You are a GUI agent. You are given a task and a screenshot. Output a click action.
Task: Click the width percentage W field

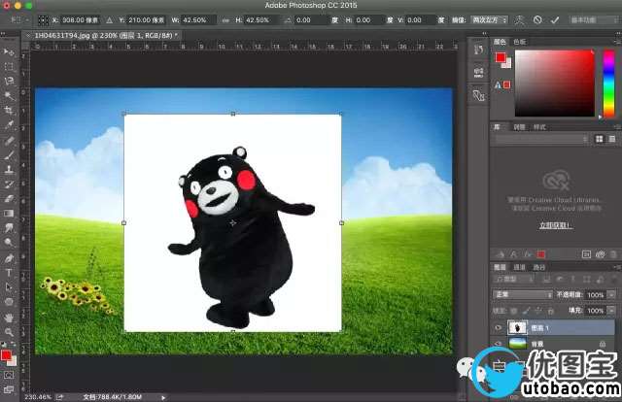pyautogui.click(x=198, y=19)
